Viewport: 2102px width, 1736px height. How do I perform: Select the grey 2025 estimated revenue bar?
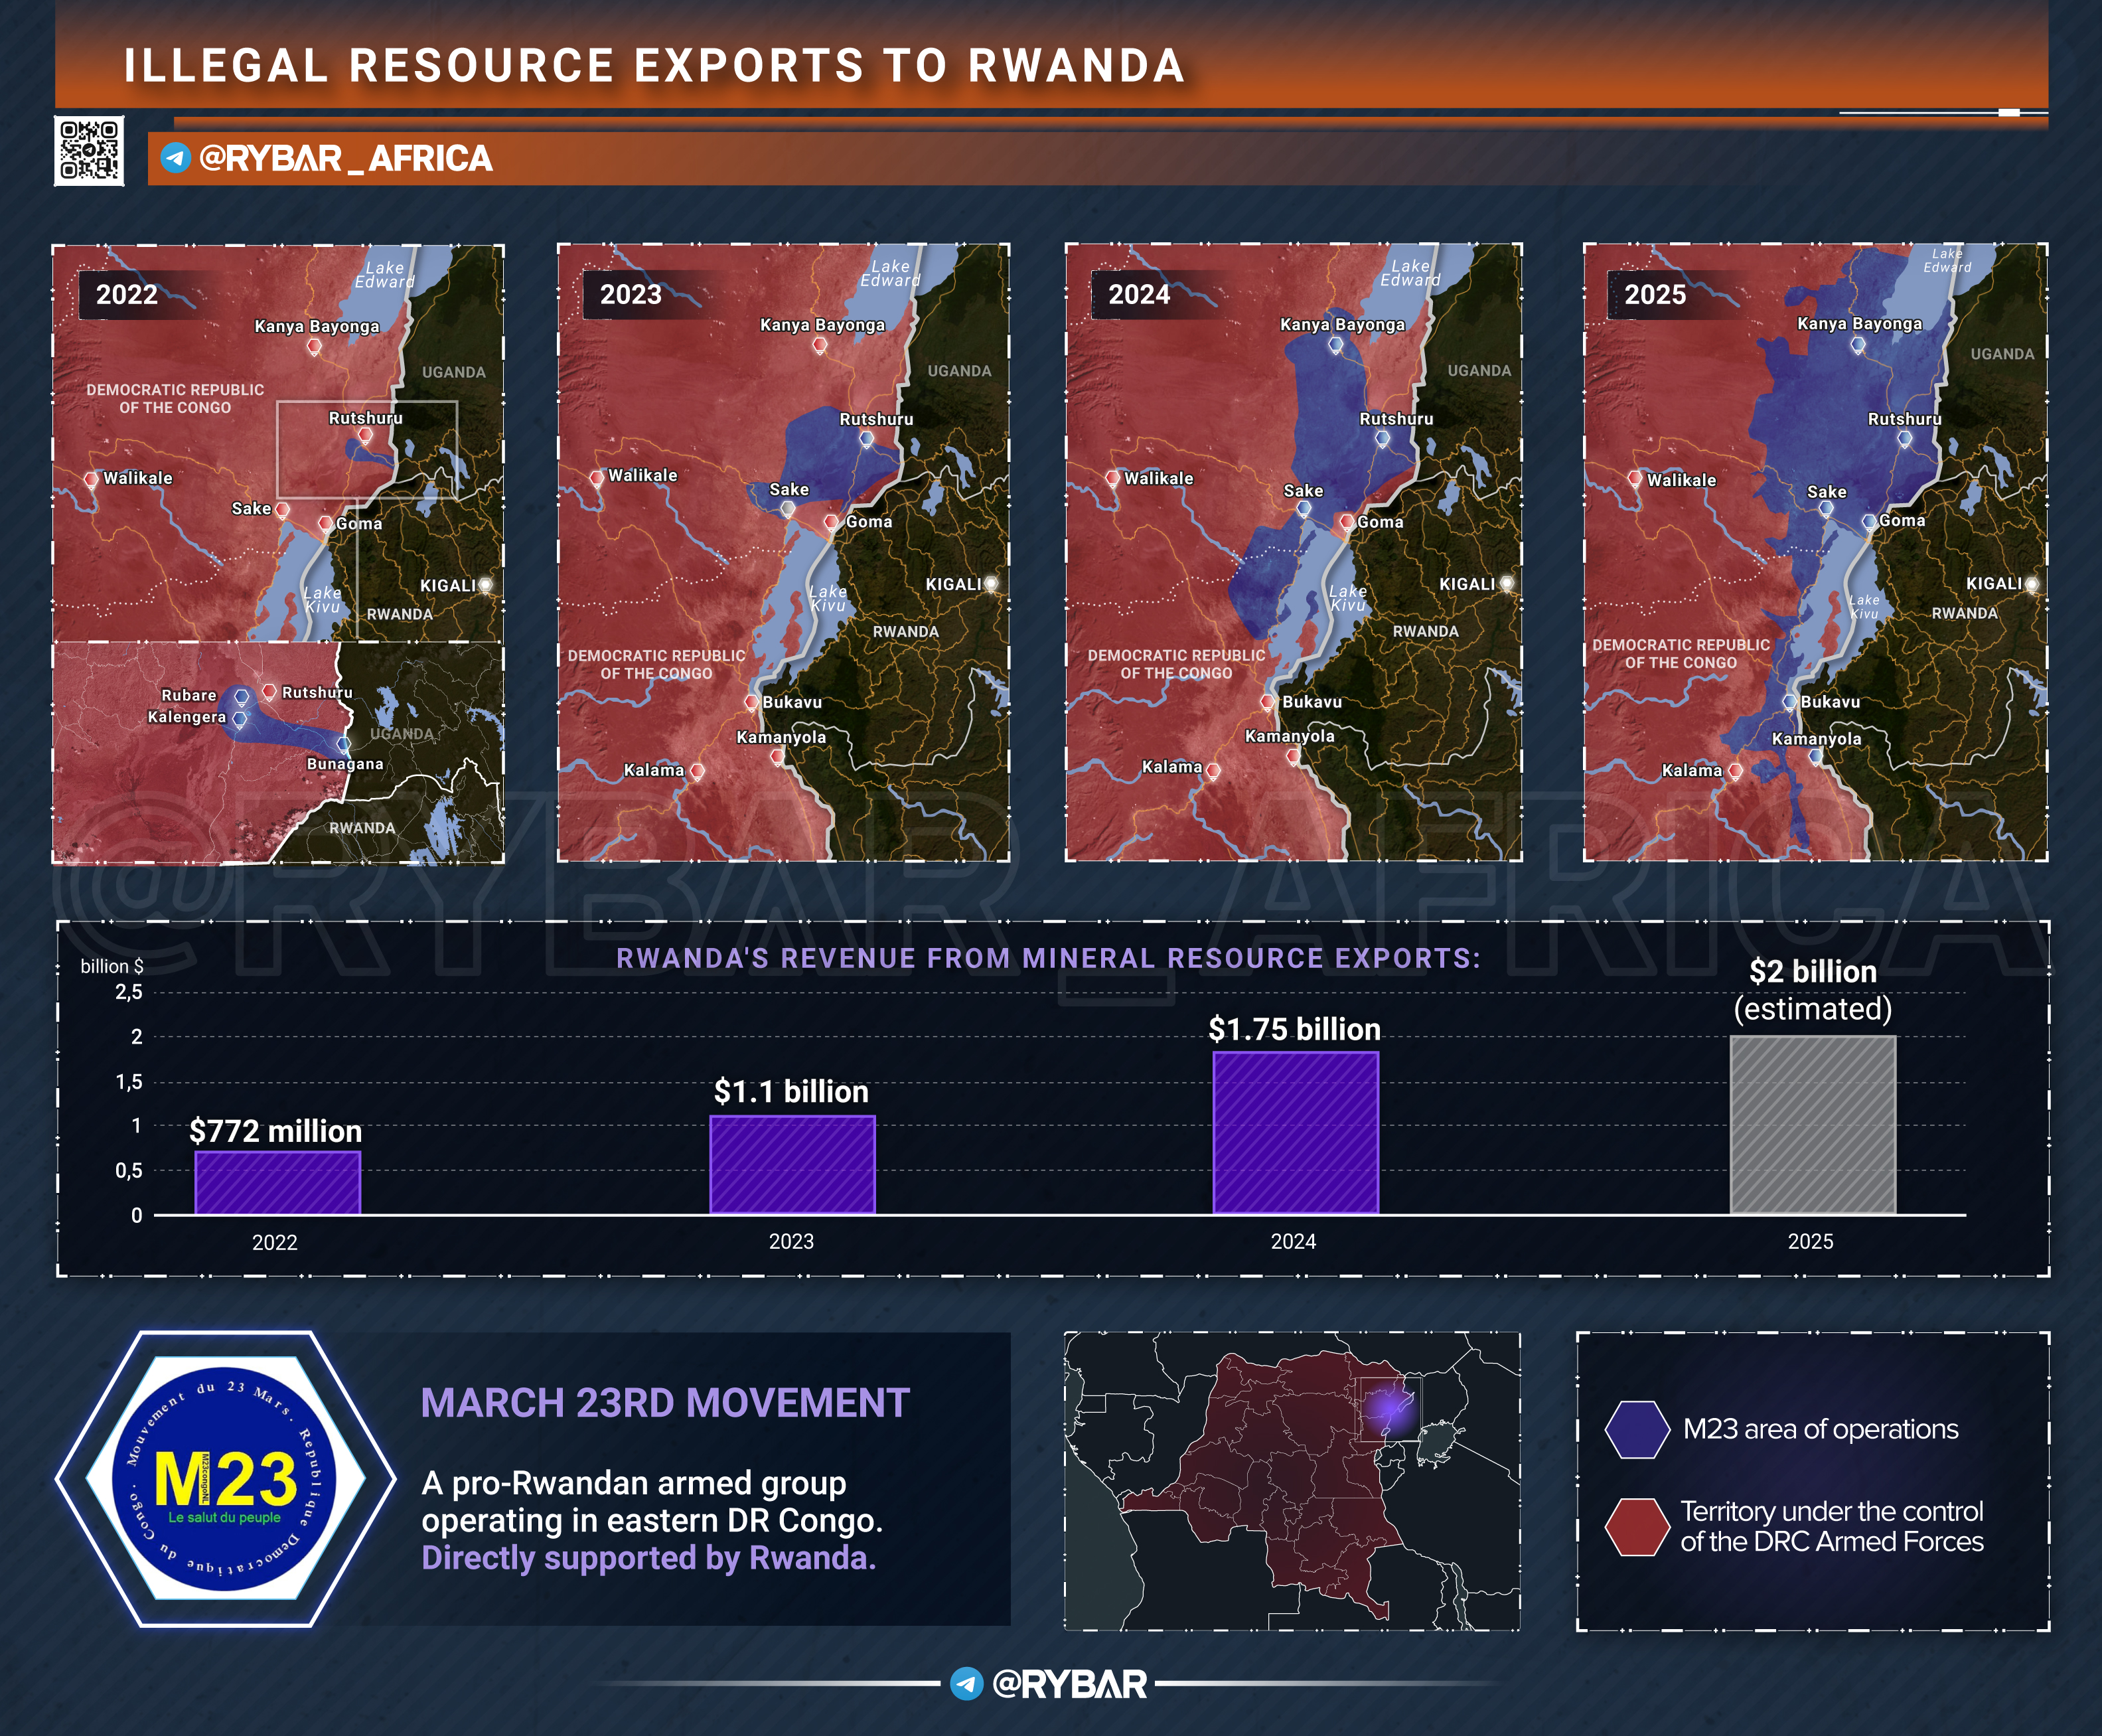1813,1125
